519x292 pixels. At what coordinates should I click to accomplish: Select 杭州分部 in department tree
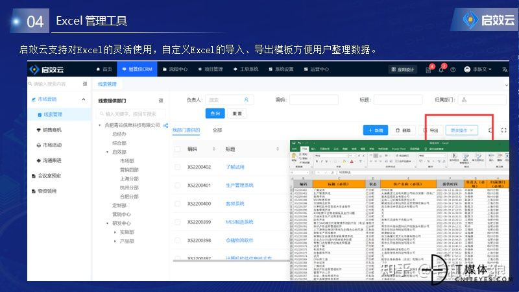click(x=129, y=188)
